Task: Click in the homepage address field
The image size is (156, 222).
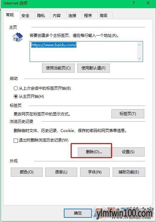Action: pyautogui.click(x=83, y=52)
